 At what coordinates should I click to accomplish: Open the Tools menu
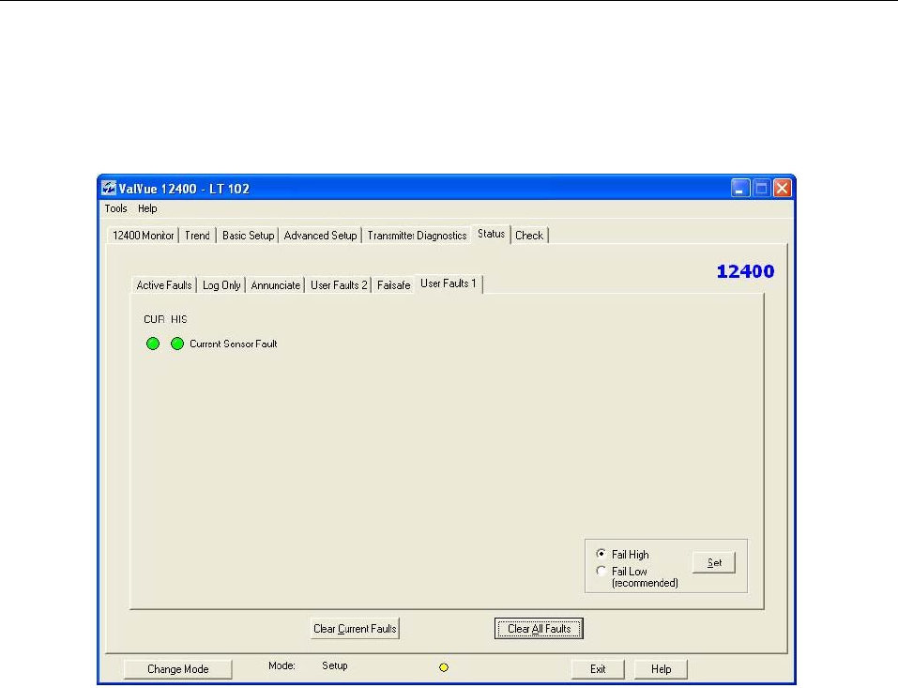(115, 208)
